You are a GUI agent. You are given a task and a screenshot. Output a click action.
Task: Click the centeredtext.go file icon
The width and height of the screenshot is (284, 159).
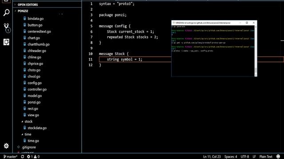point(25,31)
